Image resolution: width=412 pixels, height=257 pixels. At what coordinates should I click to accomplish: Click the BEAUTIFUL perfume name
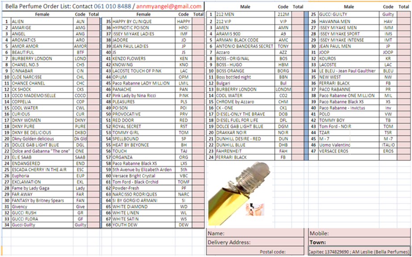pyautogui.click(x=23, y=53)
